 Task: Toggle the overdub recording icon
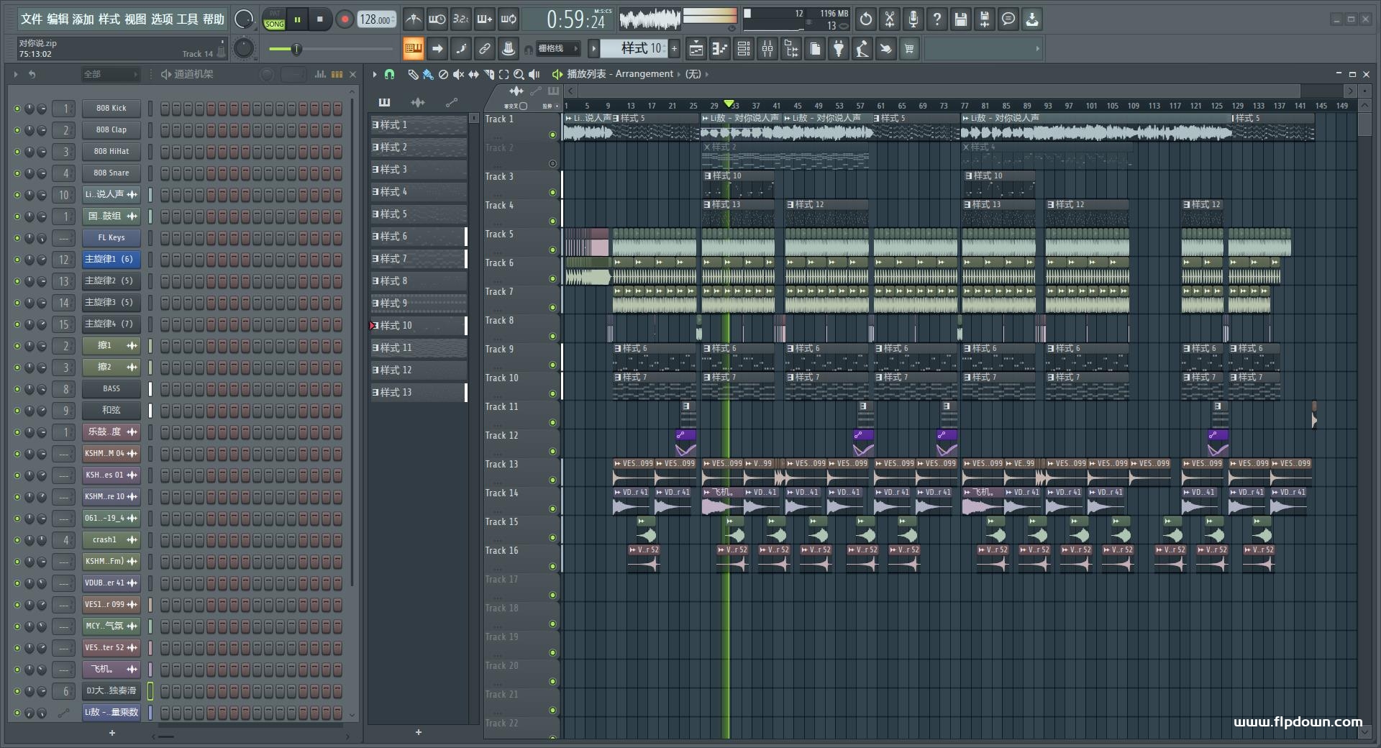[x=485, y=19]
